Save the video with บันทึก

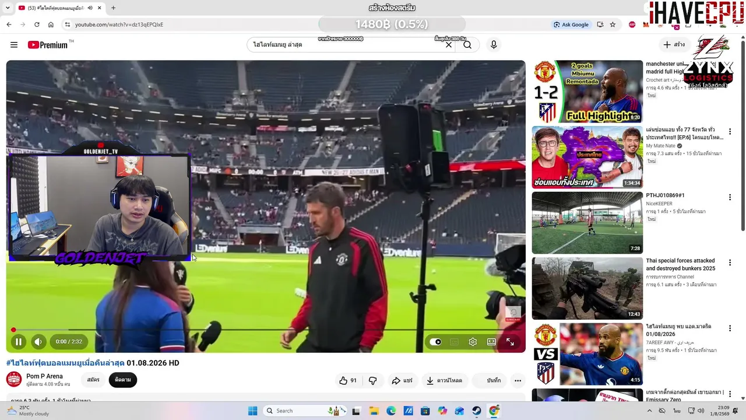coord(489,380)
